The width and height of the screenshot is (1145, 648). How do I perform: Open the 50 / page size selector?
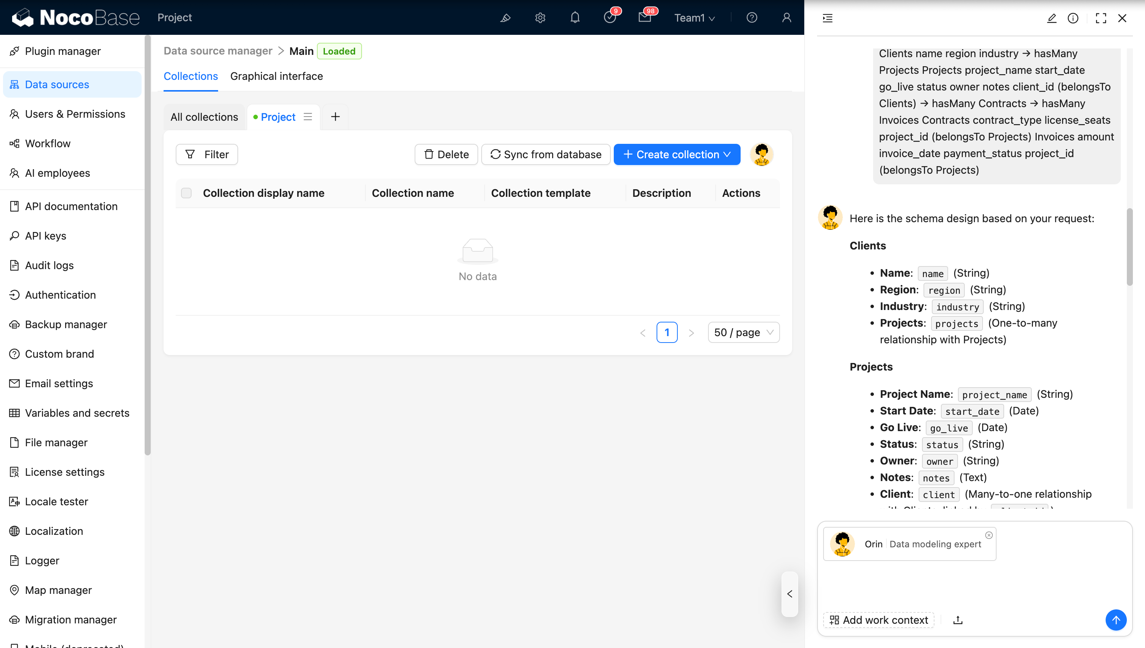(x=743, y=332)
